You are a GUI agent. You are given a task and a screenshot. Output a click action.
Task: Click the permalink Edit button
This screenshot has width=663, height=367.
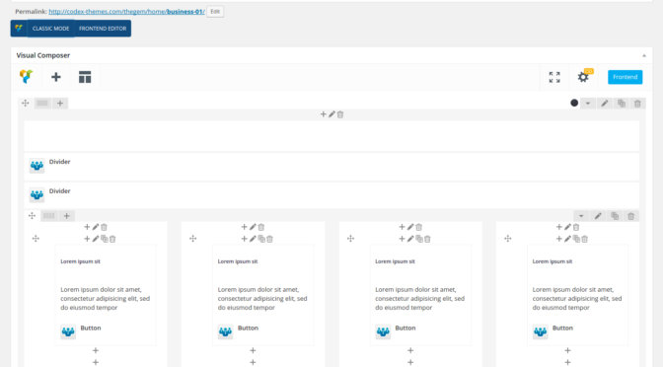pos(215,12)
